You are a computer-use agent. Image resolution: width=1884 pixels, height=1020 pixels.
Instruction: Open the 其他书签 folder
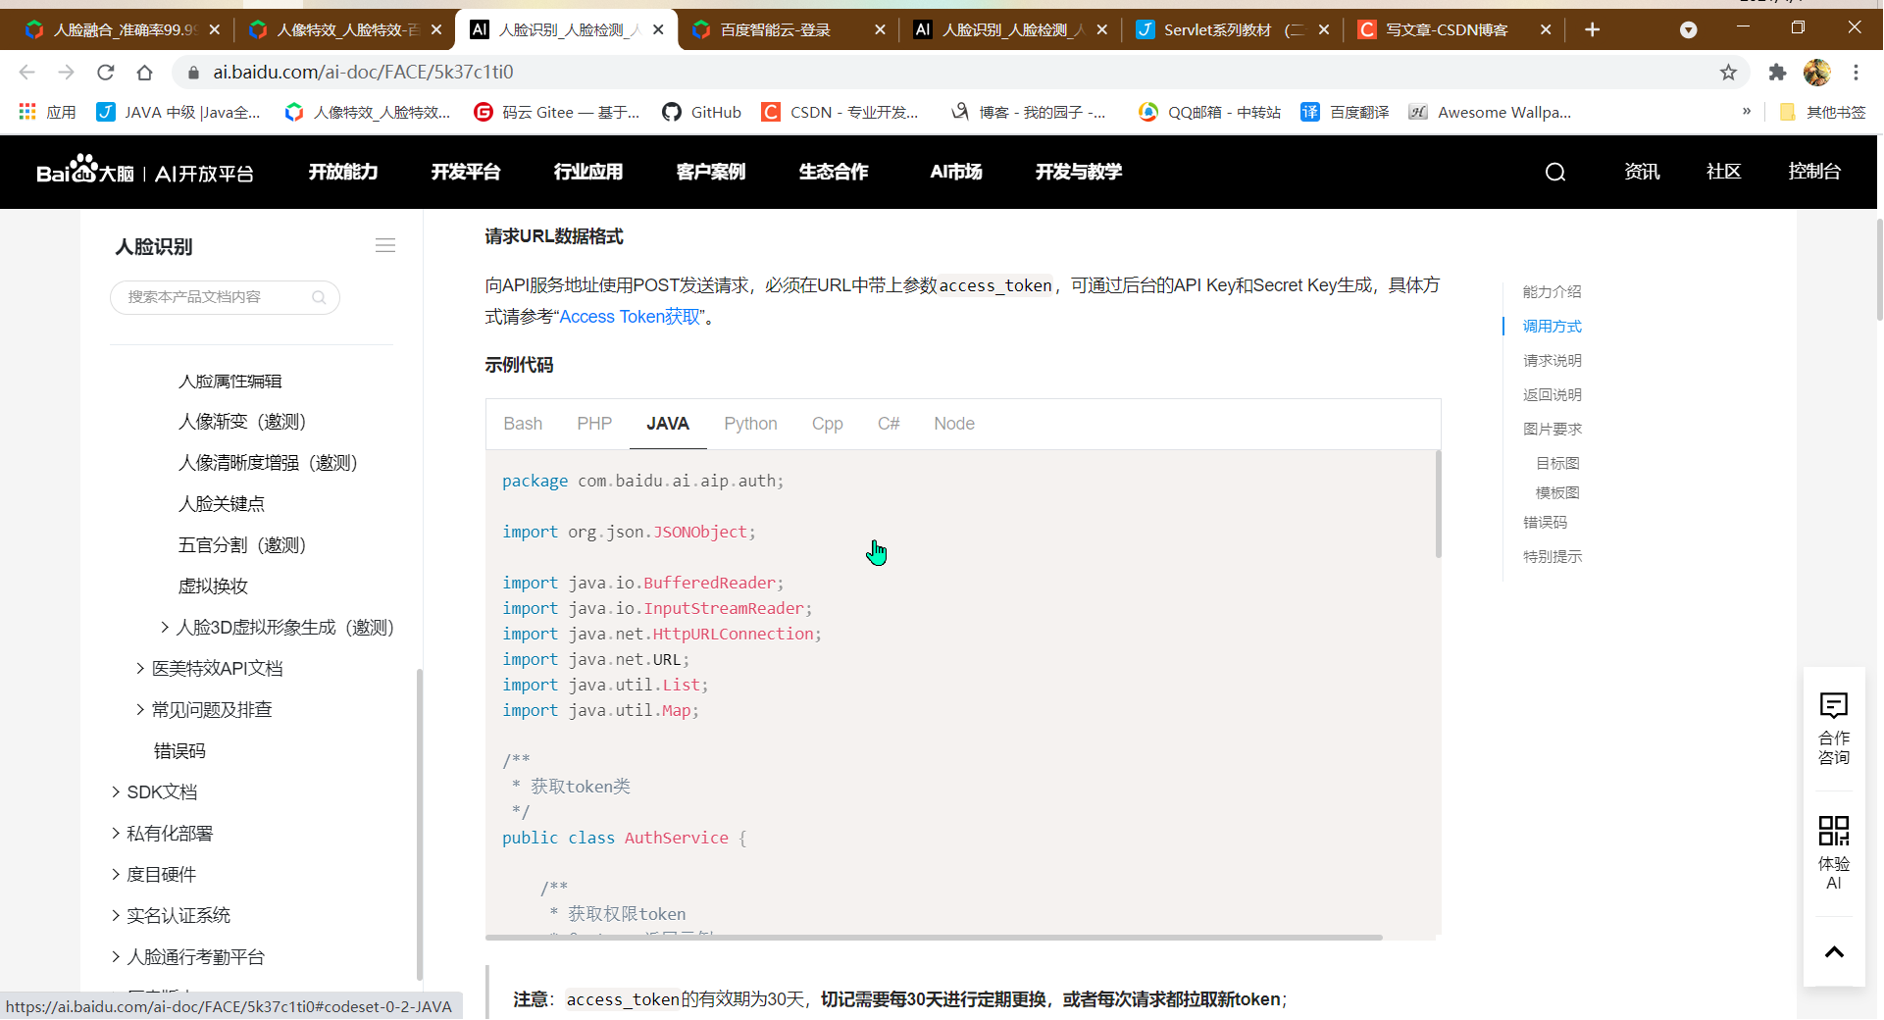1822,112
